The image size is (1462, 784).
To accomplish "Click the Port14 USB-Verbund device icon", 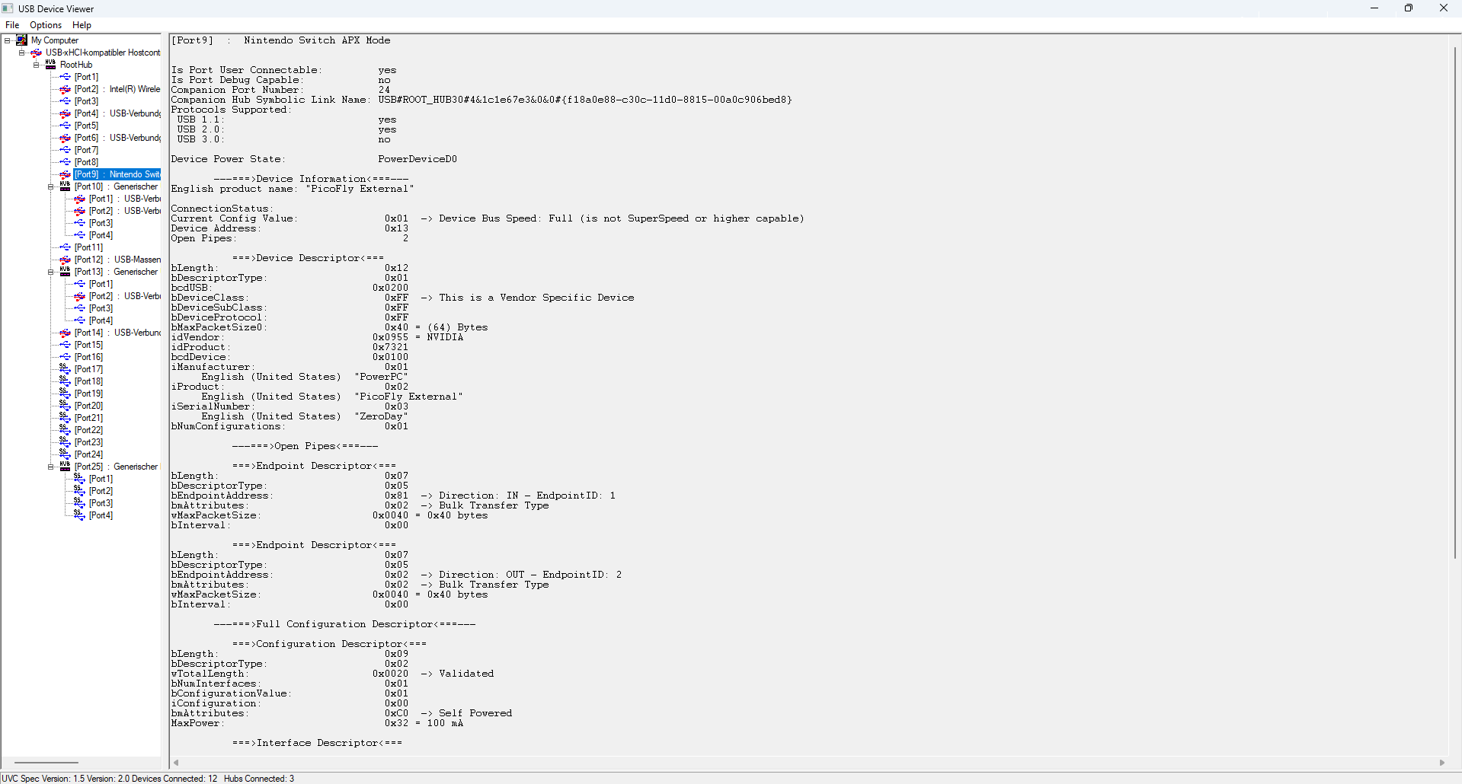I will (x=65, y=333).
